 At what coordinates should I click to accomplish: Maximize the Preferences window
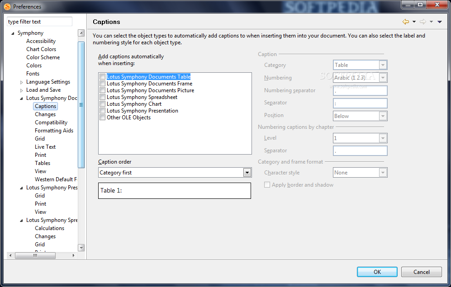[x=420, y=5]
